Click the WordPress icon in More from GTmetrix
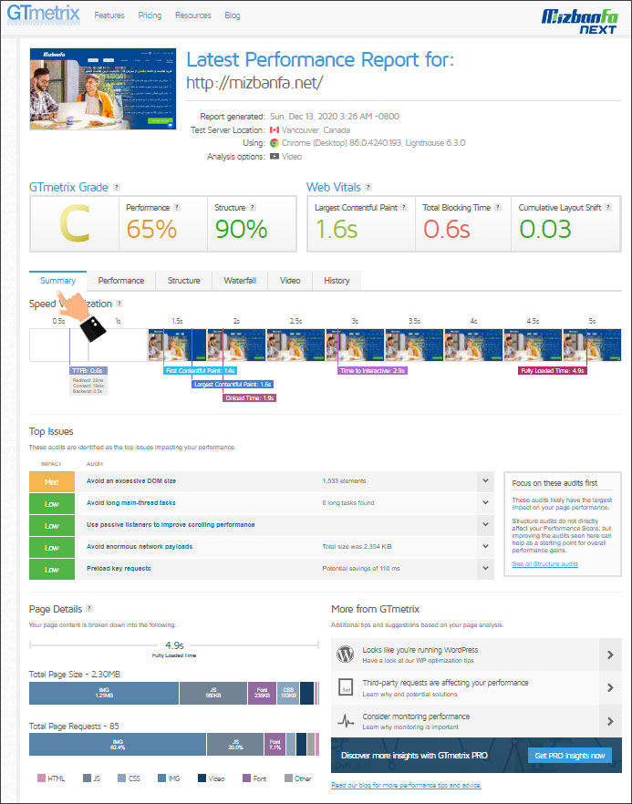The image size is (632, 804). pyautogui.click(x=346, y=655)
